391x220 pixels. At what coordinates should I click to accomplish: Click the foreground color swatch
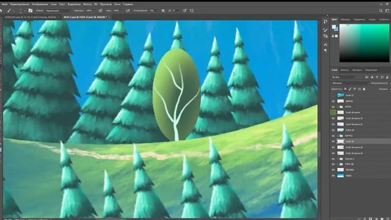[x=334, y=27]
